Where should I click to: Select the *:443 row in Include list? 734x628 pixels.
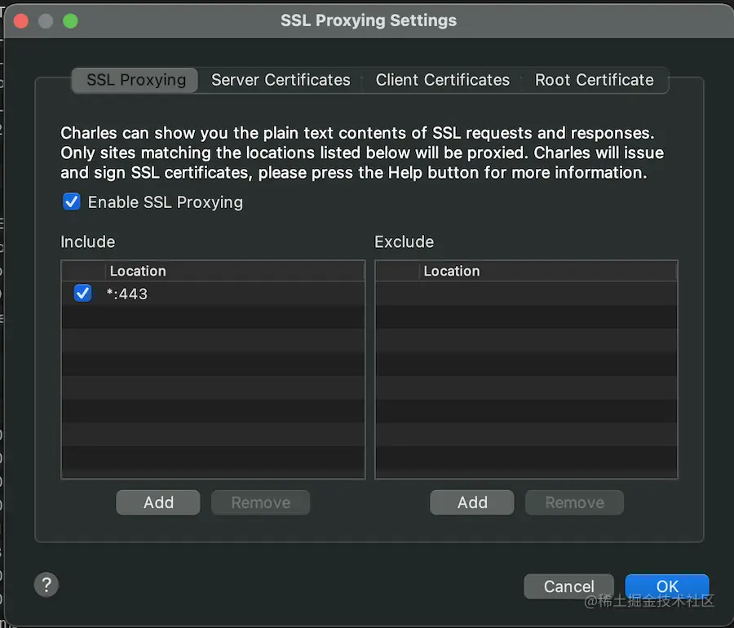point(213,294)
